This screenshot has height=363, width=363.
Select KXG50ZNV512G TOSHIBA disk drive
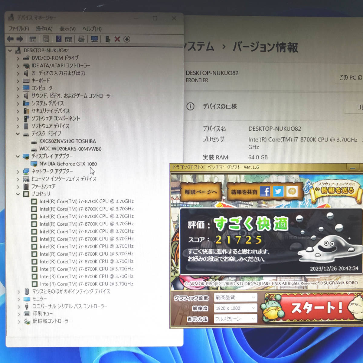pyautogui.click(x=67, y=141)
